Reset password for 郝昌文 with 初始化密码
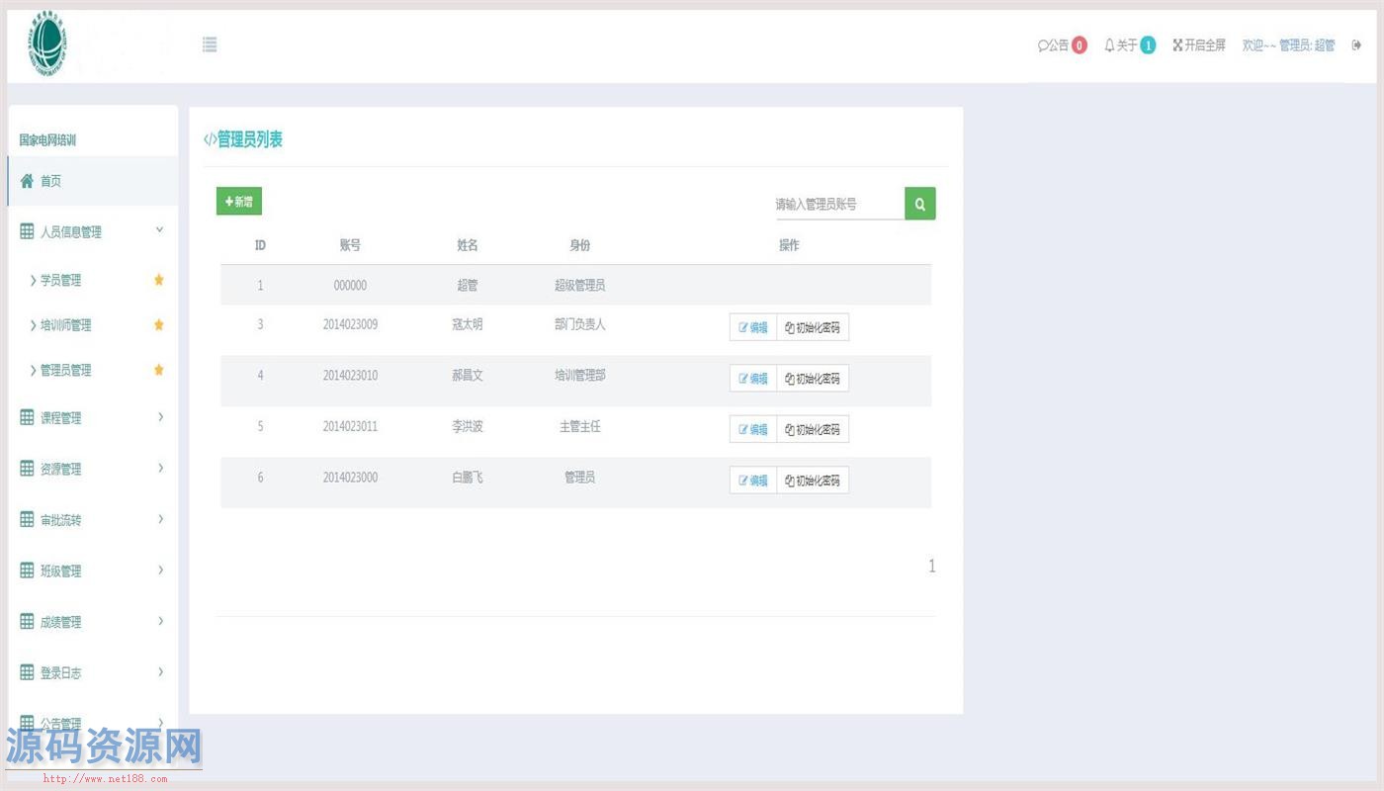This screenshot has height=791, width=1384. [x=813, y=379]
